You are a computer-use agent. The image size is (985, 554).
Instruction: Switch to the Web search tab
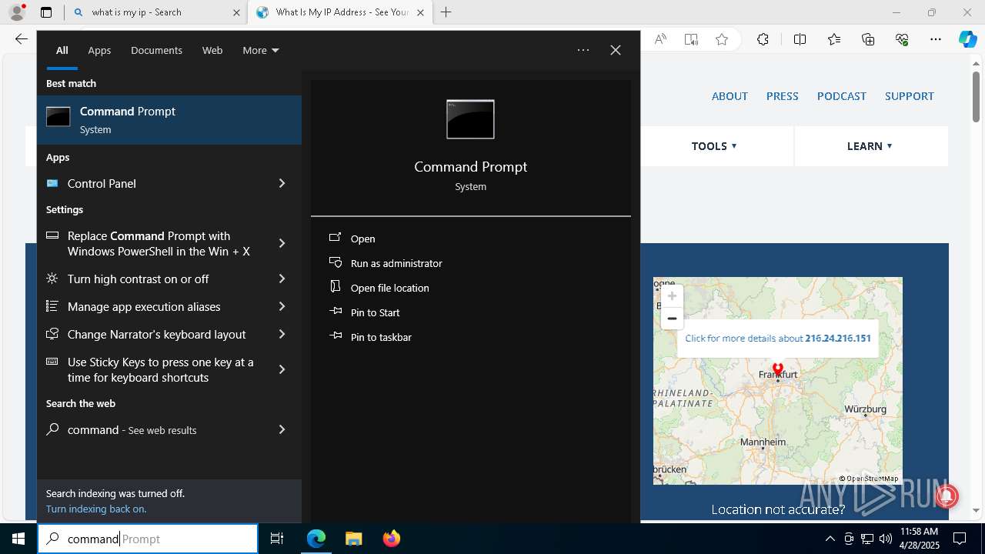click(212, 50)
